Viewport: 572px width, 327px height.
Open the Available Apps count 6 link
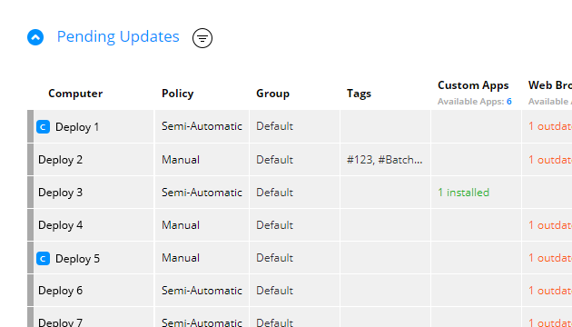[509, 102]
